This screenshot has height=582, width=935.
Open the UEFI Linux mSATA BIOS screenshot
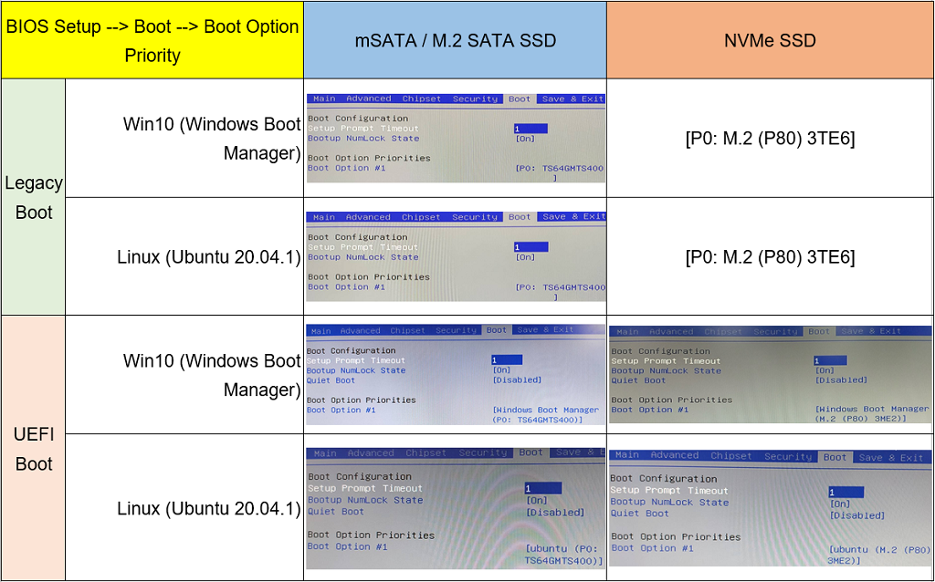(x=456, y=508)
